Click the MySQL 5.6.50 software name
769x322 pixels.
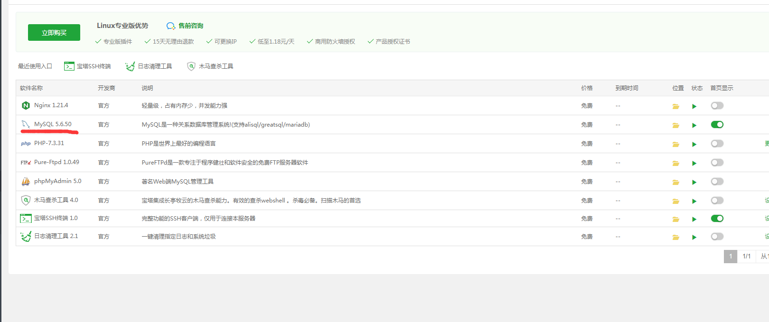[53, 124]
